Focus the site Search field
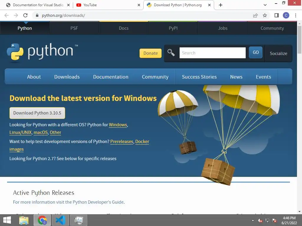Viewport: 302px width, 226px height. pyautogui.click(x=212, y=53)
